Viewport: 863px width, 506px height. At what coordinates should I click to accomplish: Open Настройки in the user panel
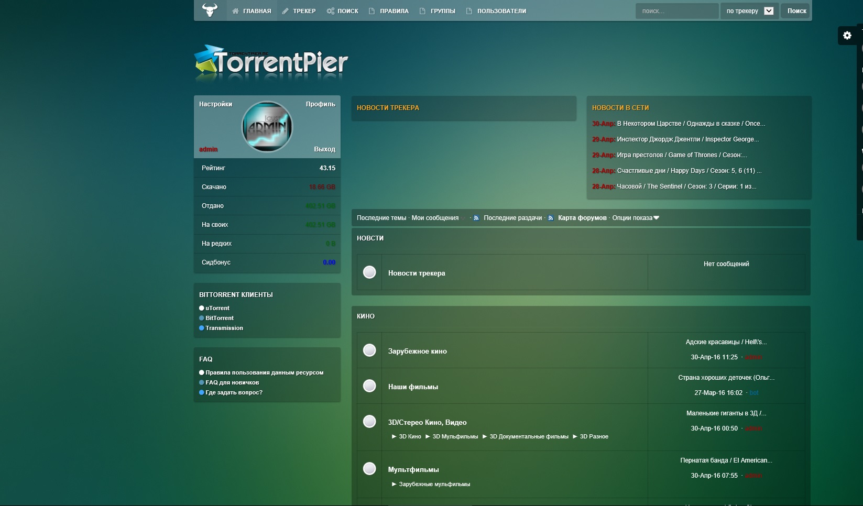coord(215,104)
